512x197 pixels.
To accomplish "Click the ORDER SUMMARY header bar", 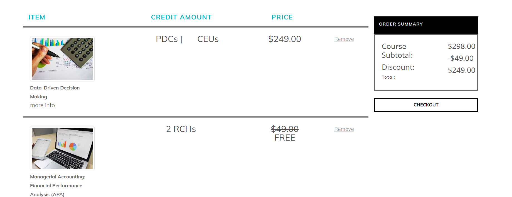I will tap(426, 24).
